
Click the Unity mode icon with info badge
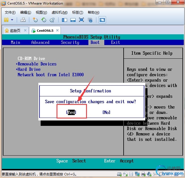coord(90,20)
